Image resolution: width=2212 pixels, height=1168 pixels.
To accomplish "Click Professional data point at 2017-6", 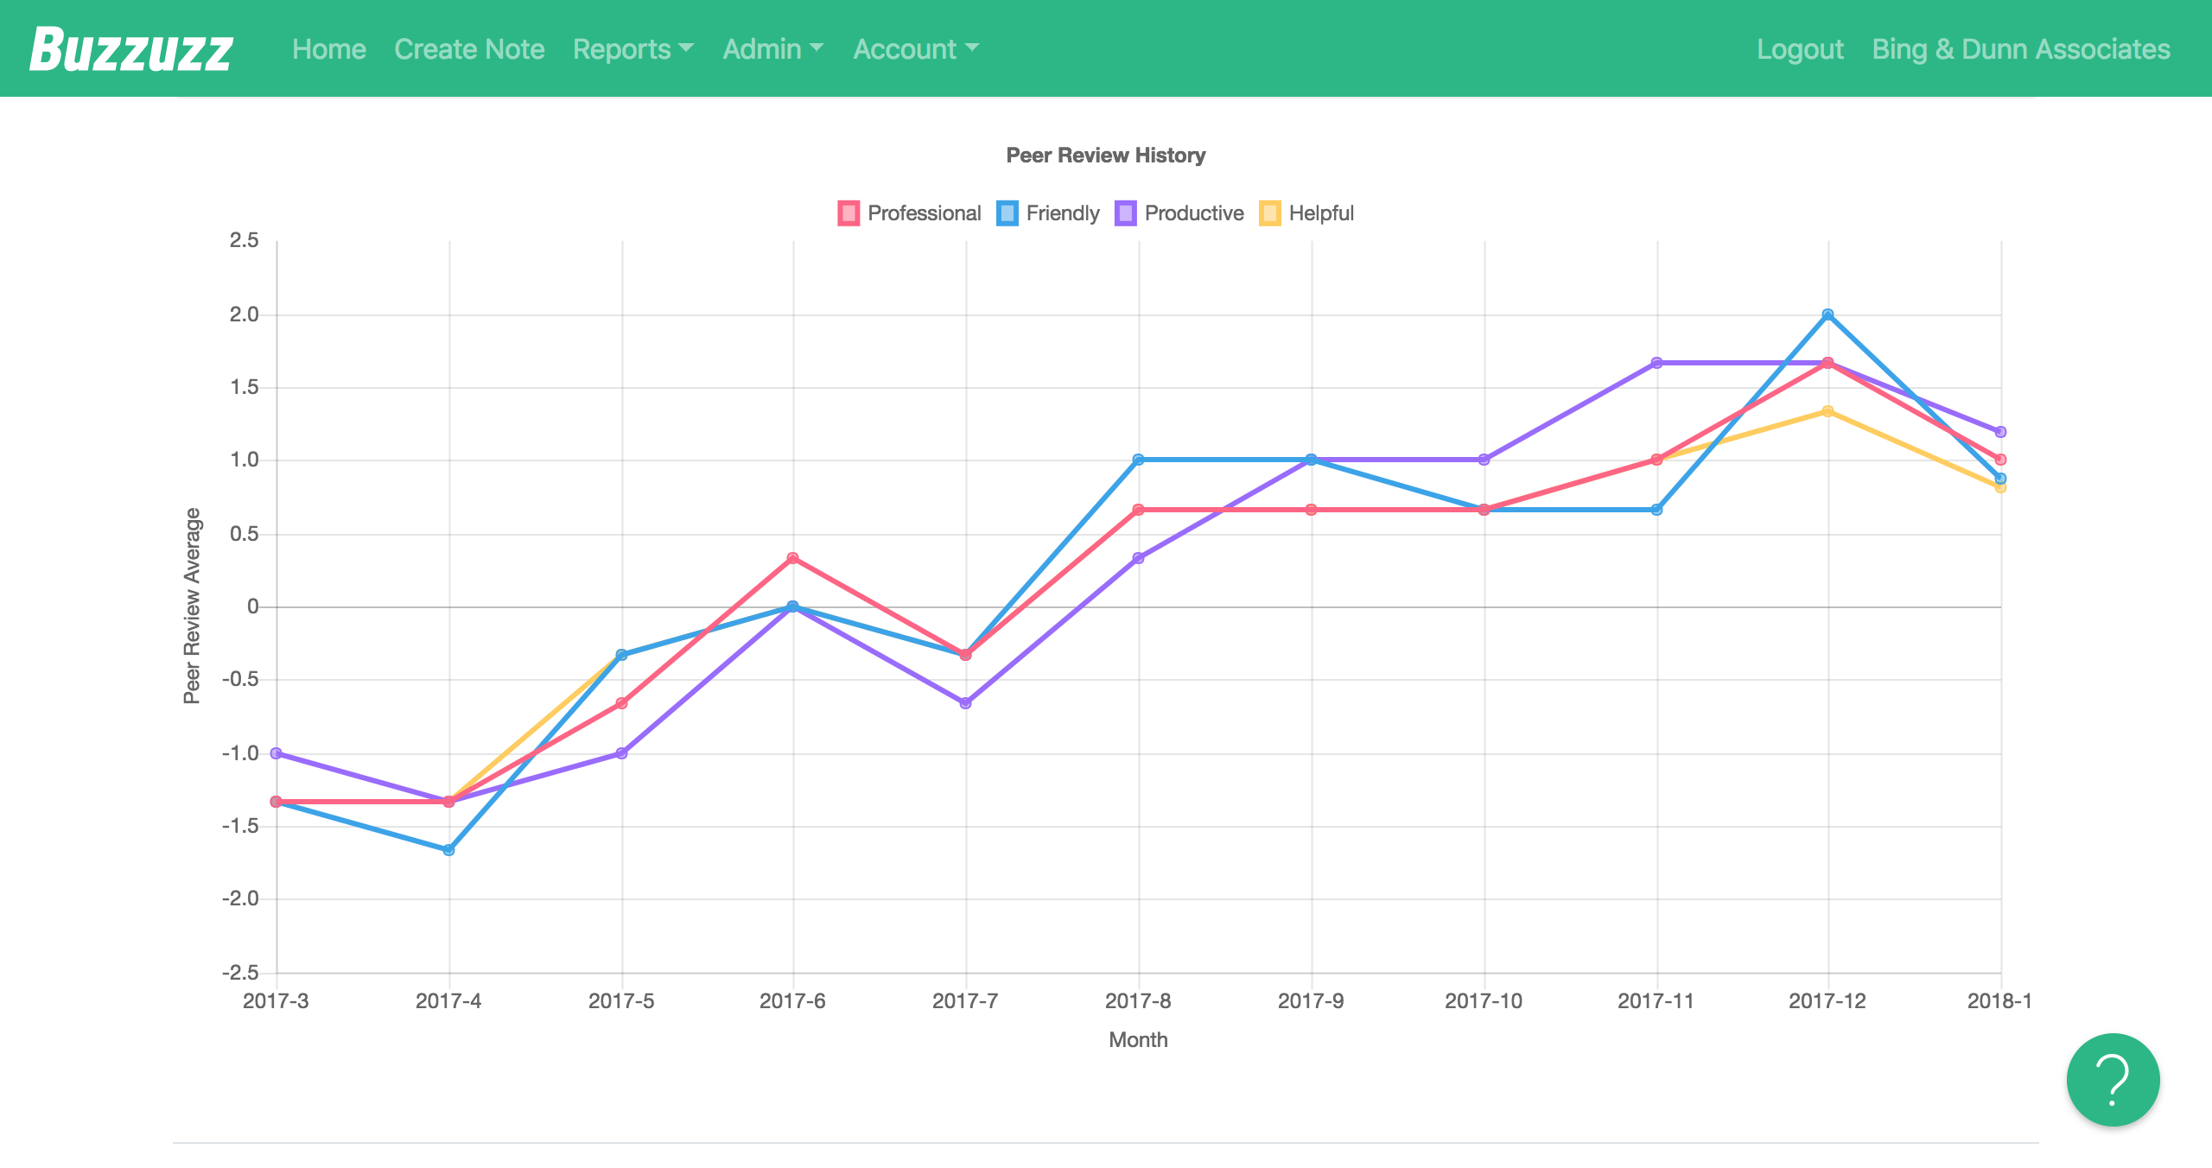I will click(792, 558).
